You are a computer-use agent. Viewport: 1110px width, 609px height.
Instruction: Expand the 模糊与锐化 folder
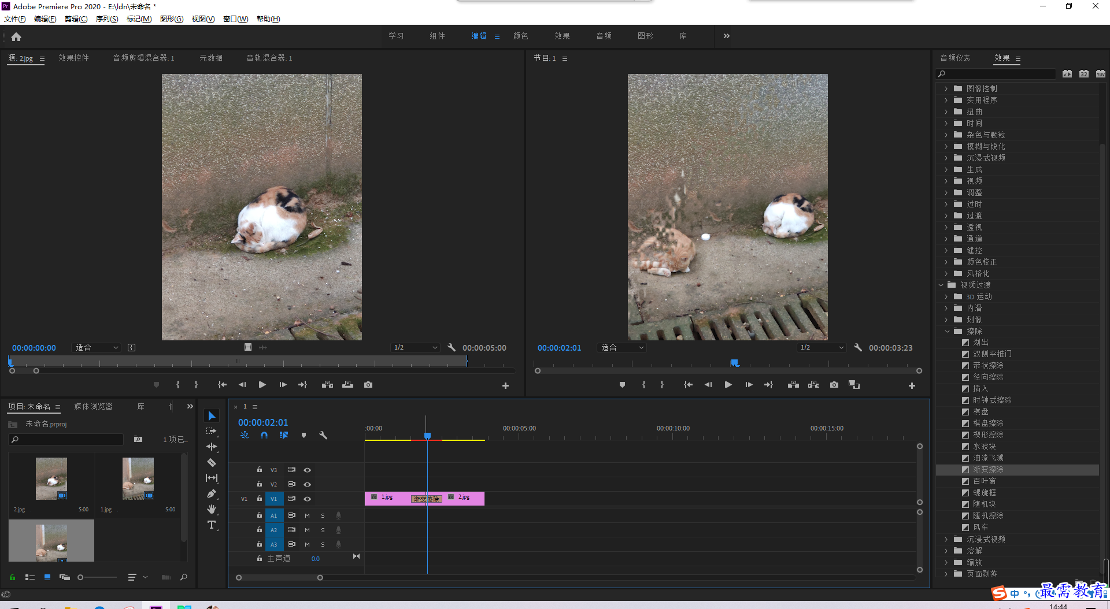click(946, 146)
